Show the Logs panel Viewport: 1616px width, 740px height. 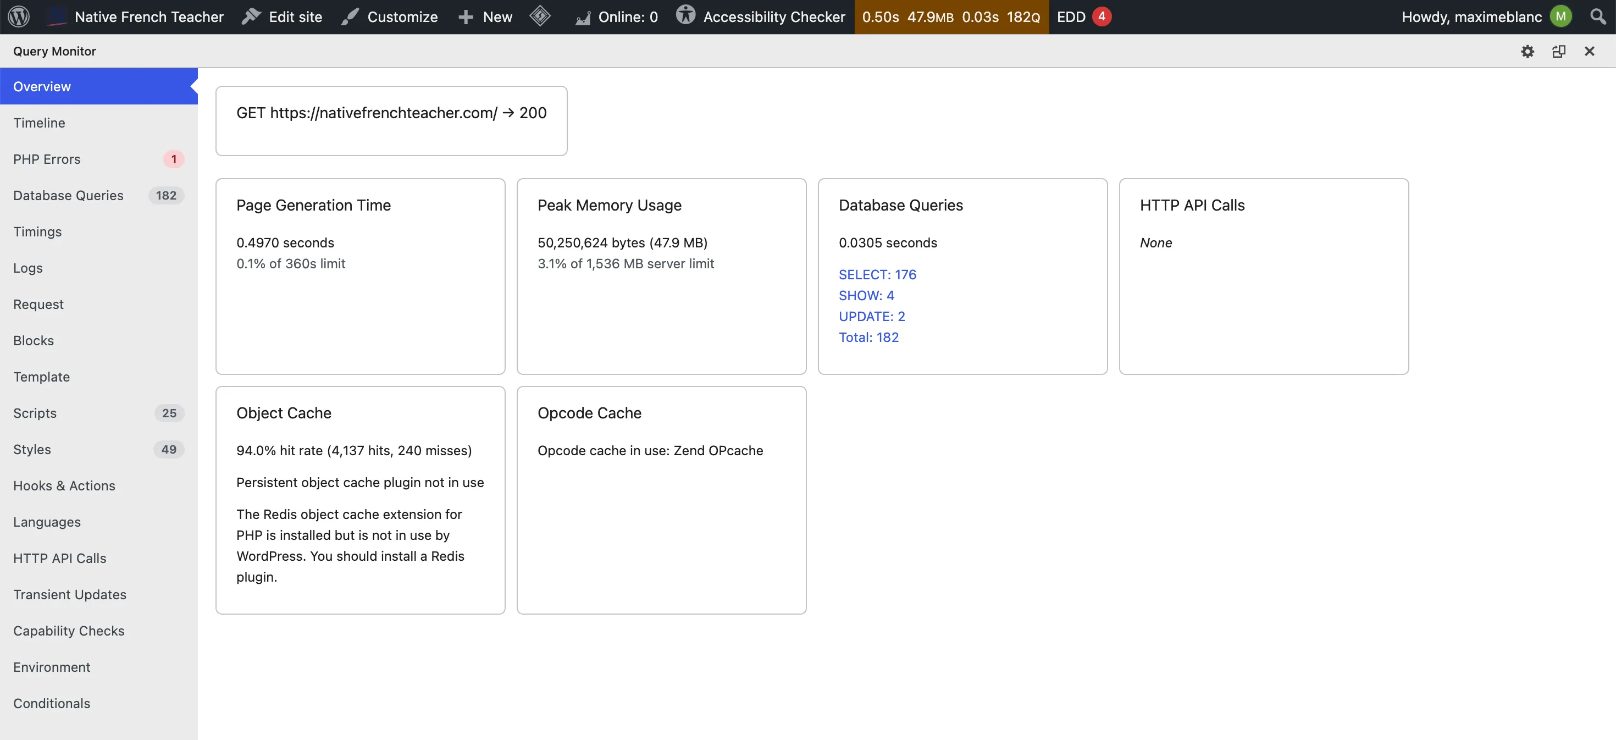pos(98,268)
